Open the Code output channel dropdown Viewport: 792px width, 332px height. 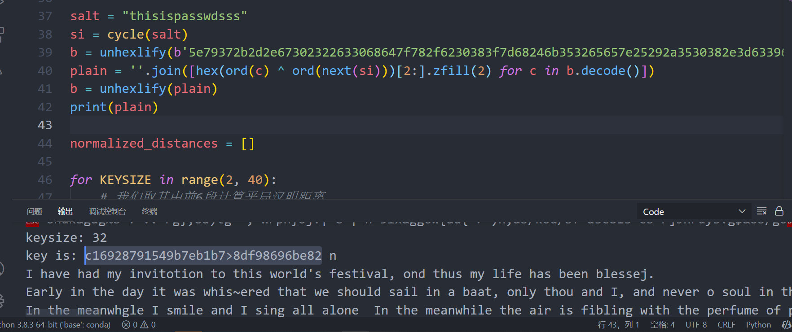pyautogui.click(x=694, y=211)
